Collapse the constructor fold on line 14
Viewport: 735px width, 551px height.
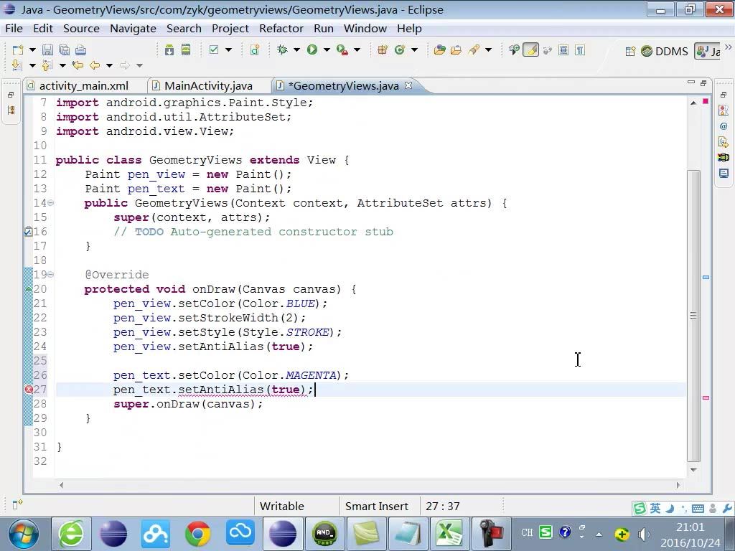point(51,203)
